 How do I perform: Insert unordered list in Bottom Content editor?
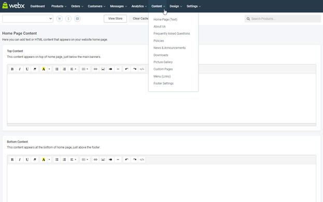57,160
